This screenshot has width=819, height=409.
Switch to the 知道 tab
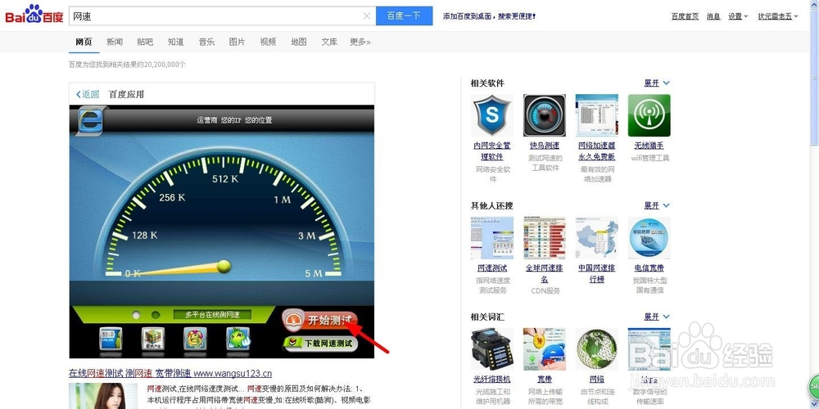tap(176, 42)
